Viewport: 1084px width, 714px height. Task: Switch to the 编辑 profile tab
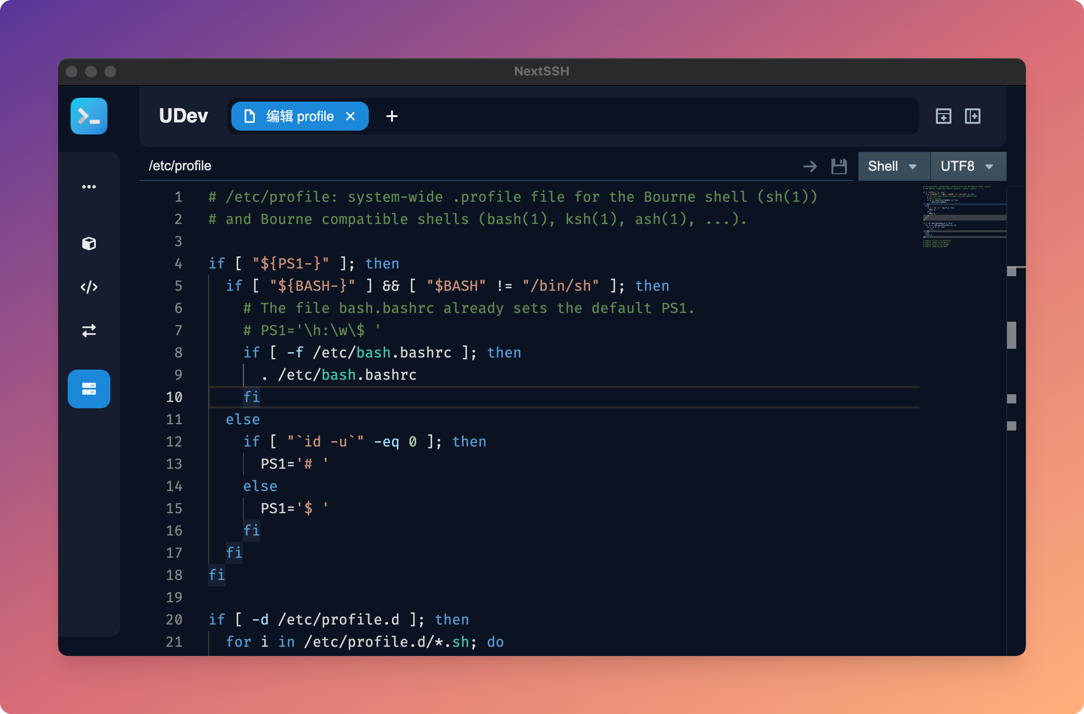[x=299, y=116]
